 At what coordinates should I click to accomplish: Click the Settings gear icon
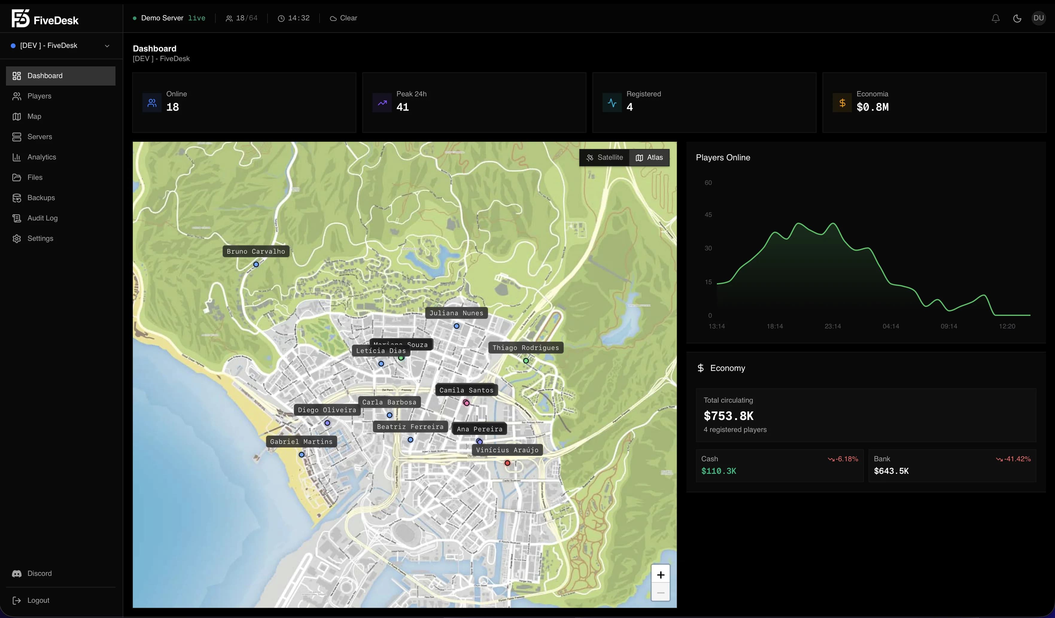[x=17, y=238]
